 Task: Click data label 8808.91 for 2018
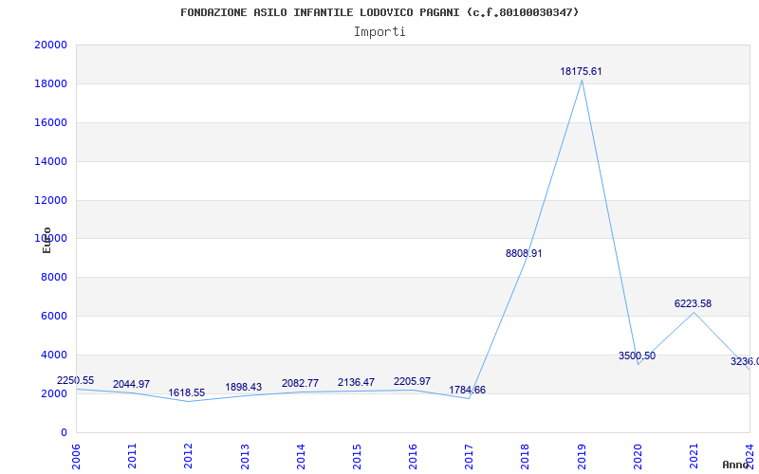pyautogui.click(x=524, y=253)
